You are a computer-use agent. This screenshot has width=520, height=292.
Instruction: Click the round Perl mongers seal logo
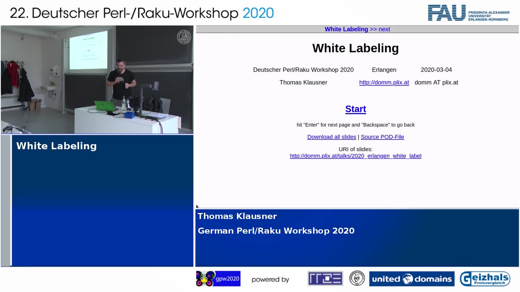point(357,278)
